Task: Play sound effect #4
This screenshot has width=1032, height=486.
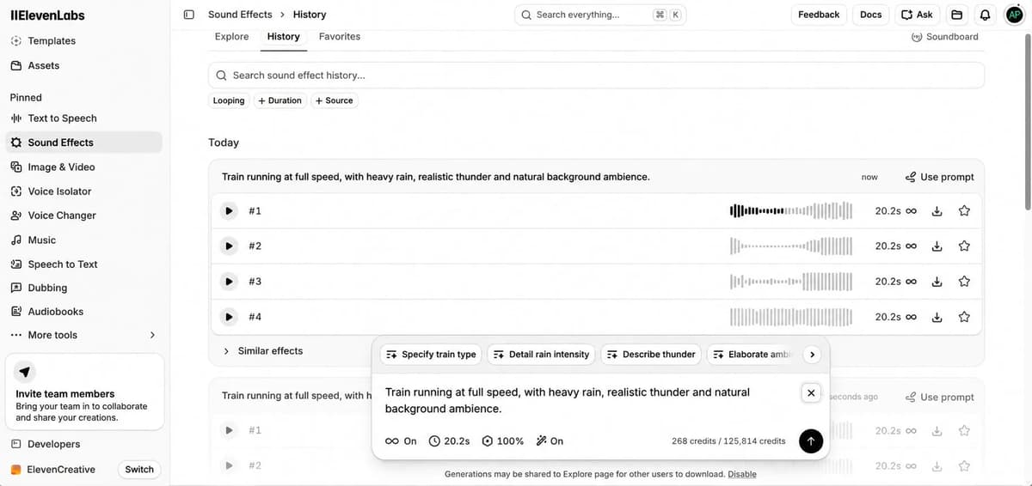Action: click(x=229, y=317)
